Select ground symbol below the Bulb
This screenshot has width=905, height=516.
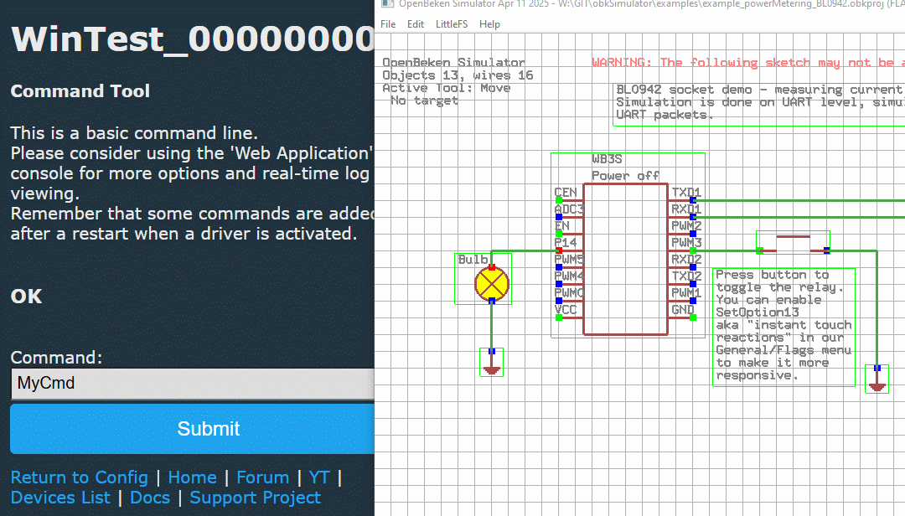(492, 363)
